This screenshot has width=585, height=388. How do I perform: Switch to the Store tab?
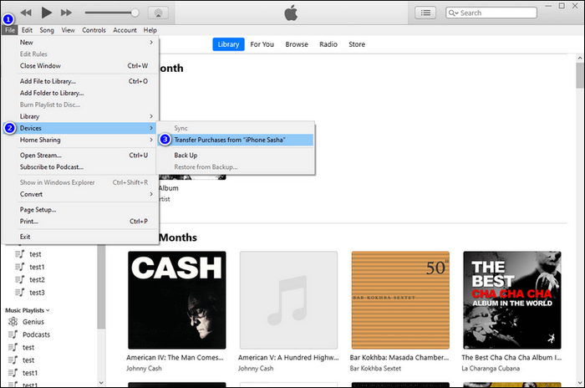click(x=357, y=44)
